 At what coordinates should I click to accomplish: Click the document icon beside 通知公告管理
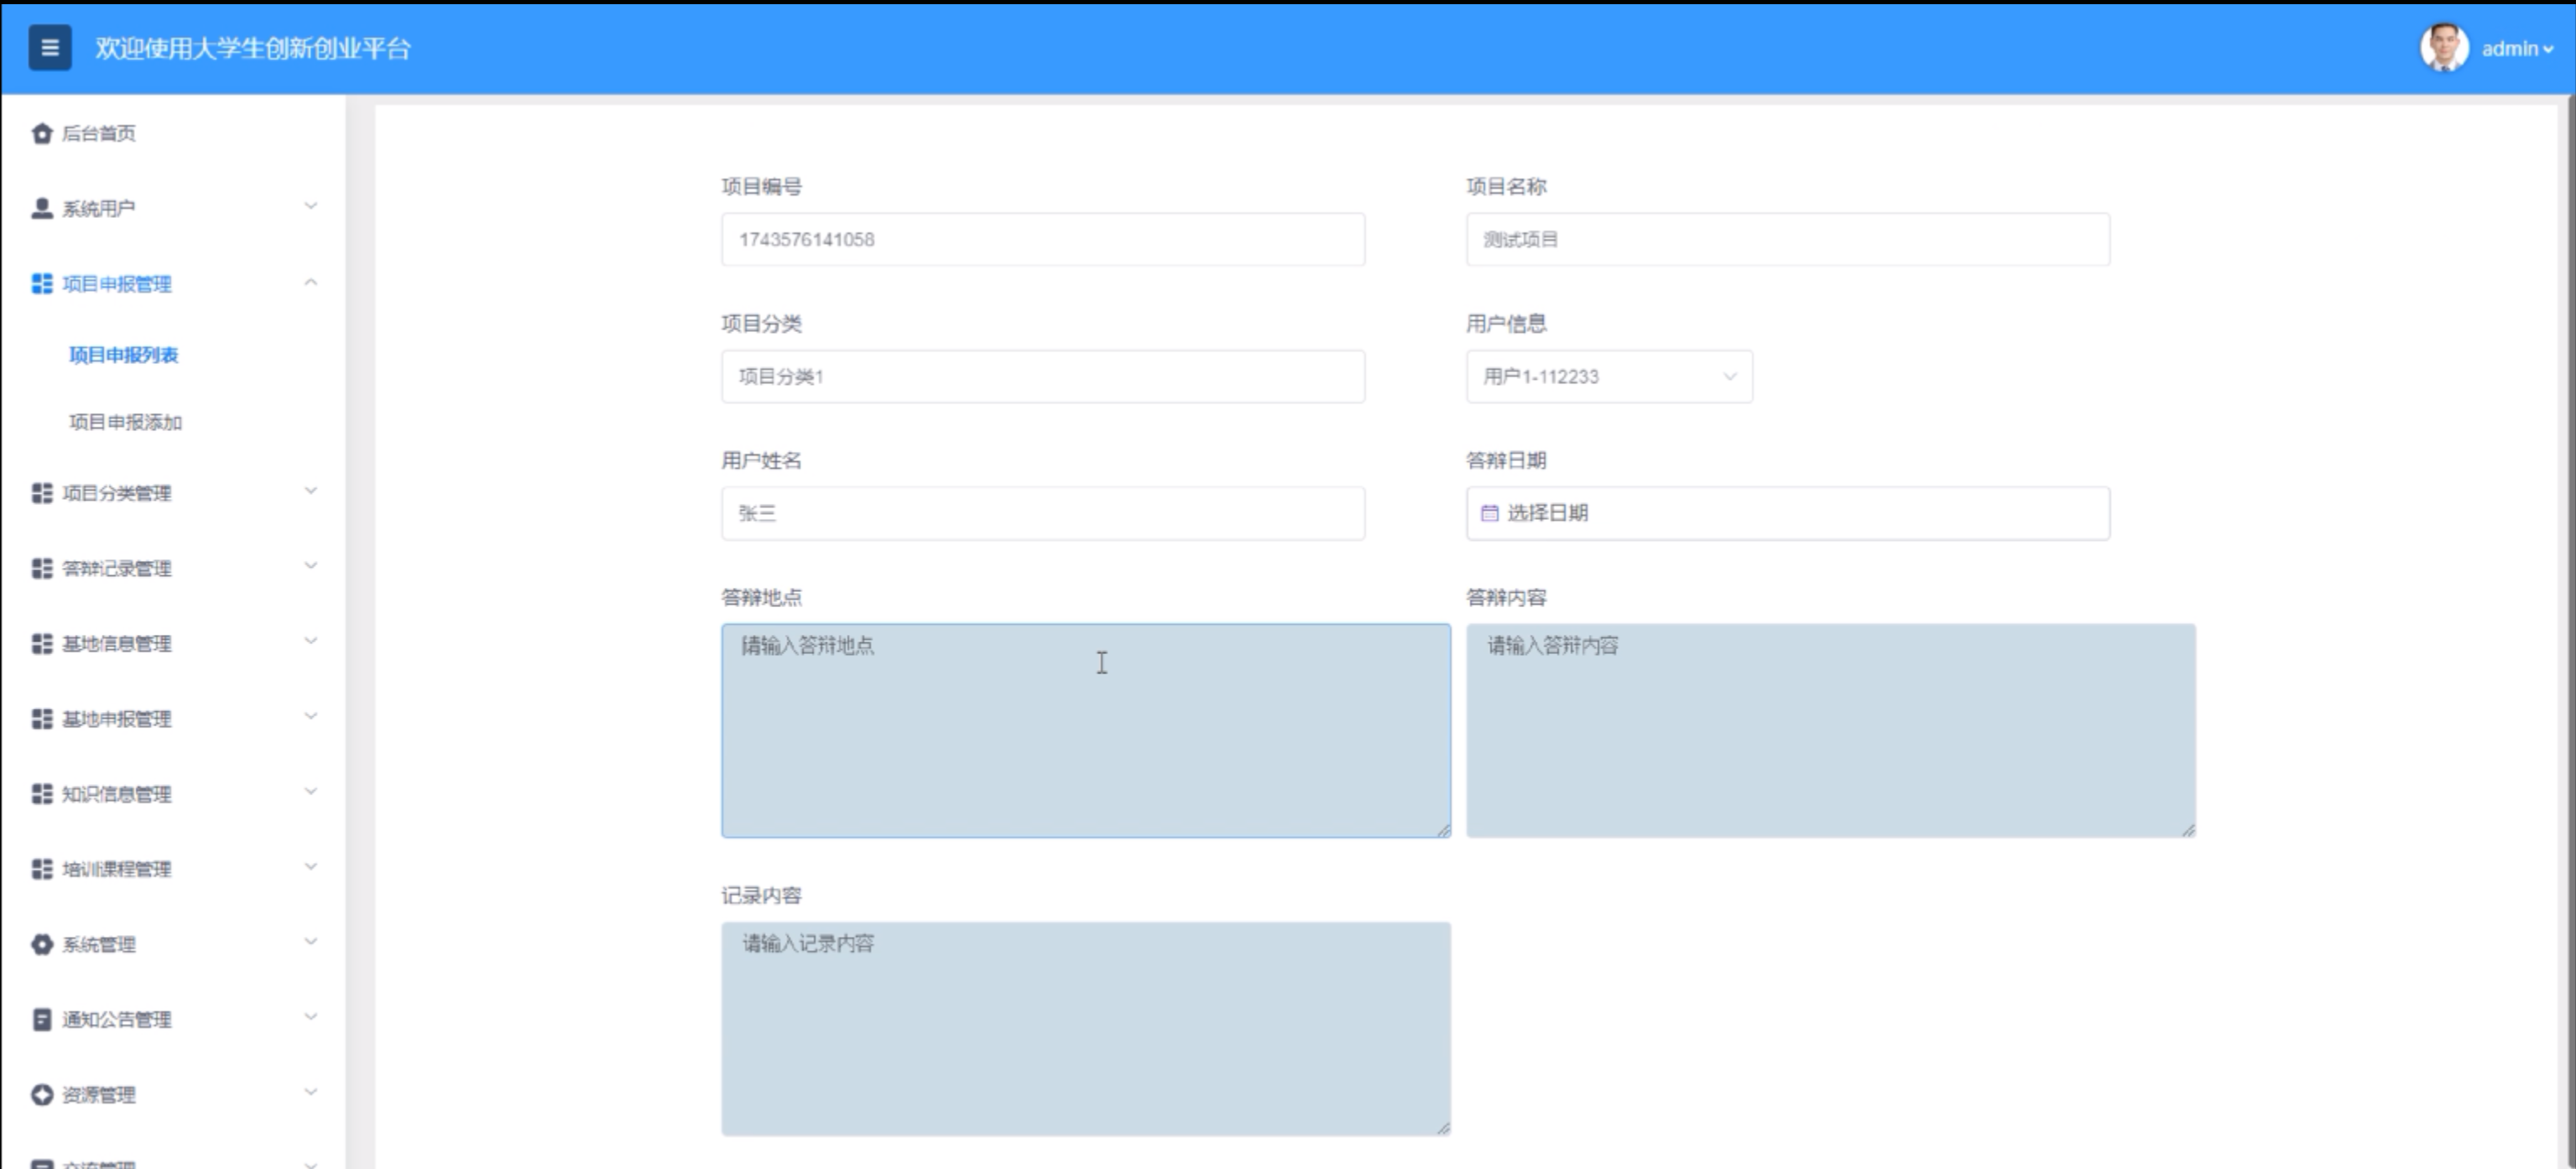(x=41, y=1019)
